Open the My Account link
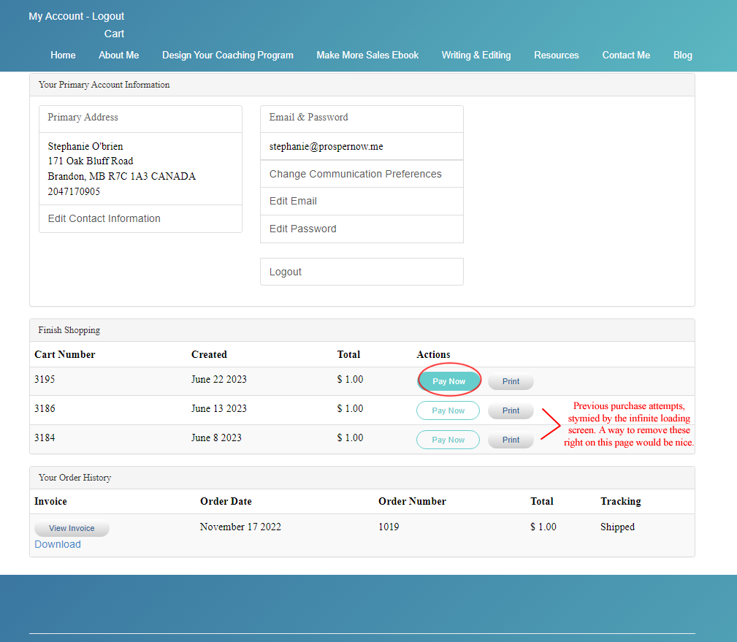 click(x=56, y=16)
